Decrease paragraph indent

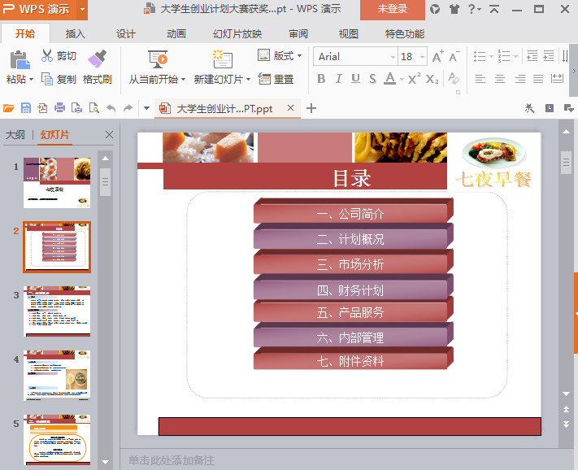(532, 56)
